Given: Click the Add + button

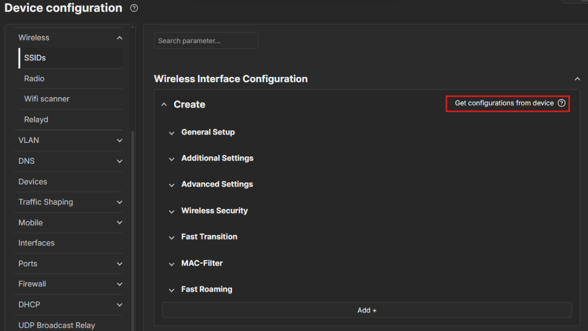Looking at the screenshot, I should point(367,310).
